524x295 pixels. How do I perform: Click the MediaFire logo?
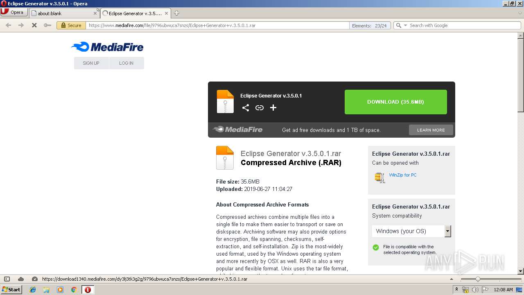click(x=107, y=47)
